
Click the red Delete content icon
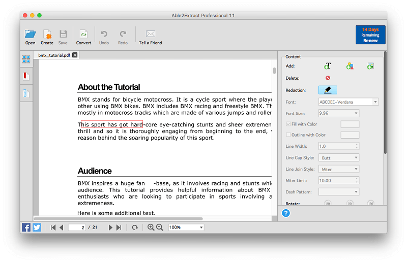coord(328,78)
